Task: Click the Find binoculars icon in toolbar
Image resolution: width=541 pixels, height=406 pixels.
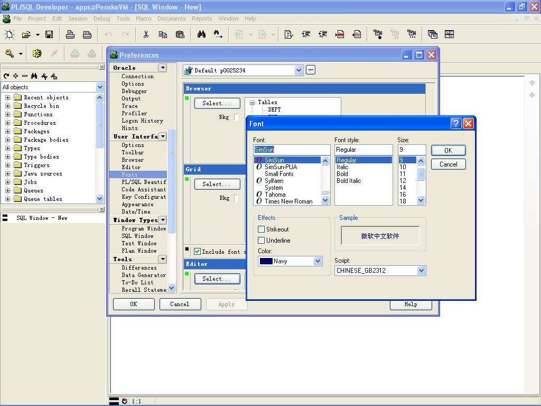Action: (201, 34)
